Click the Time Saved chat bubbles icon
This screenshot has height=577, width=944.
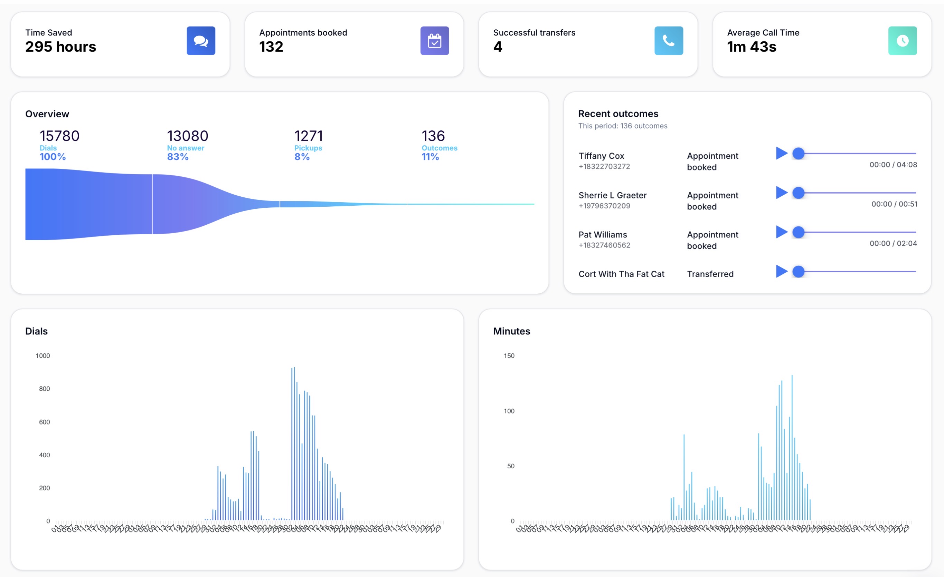tap(201, 41)
